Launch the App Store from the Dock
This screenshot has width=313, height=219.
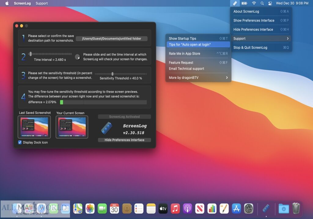coord(236,209)
